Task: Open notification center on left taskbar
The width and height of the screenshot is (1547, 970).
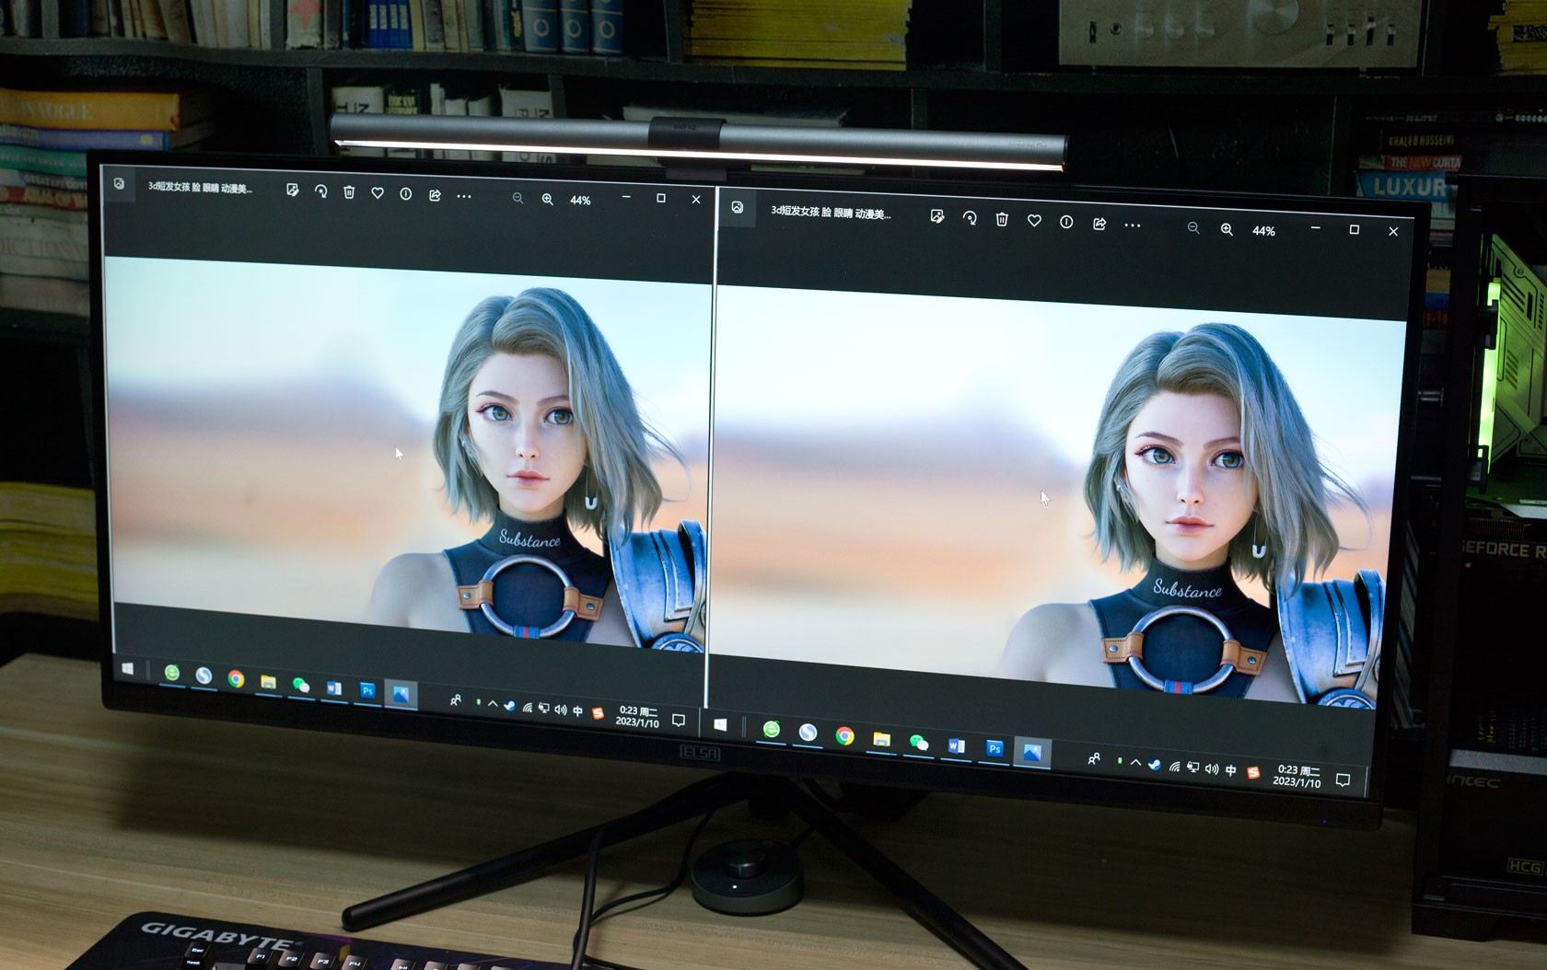Action: click(679, 720)
